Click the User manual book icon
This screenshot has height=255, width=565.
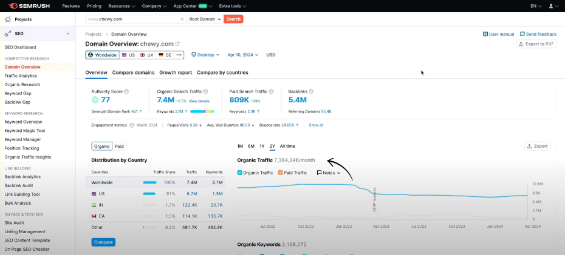click(485, 34)
